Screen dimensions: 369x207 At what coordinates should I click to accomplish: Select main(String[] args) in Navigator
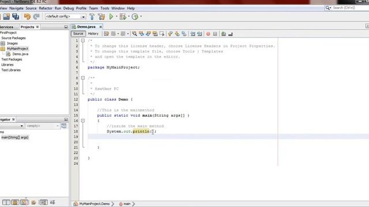[15, 137]
